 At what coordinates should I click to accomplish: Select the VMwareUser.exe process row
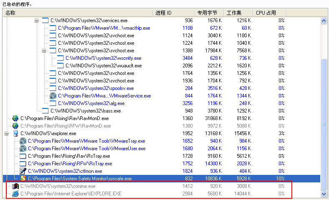click(x=162, y=149)
